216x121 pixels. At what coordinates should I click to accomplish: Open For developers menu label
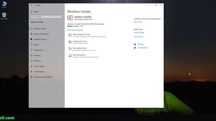[39, 72]
